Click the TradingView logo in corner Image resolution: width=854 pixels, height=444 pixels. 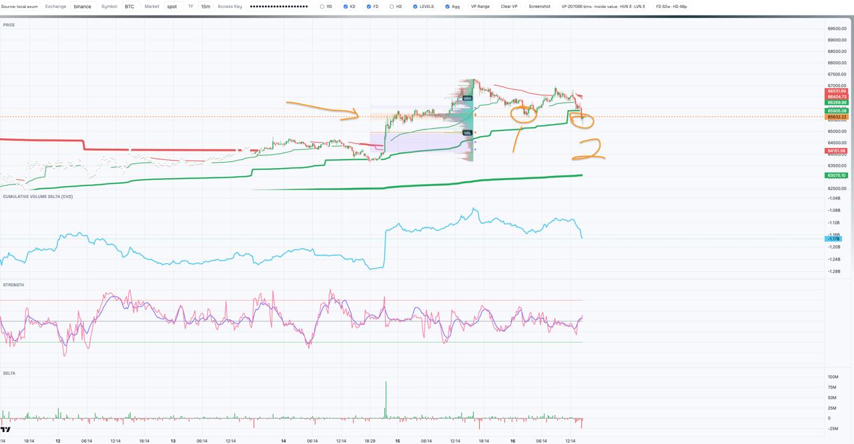5,429
